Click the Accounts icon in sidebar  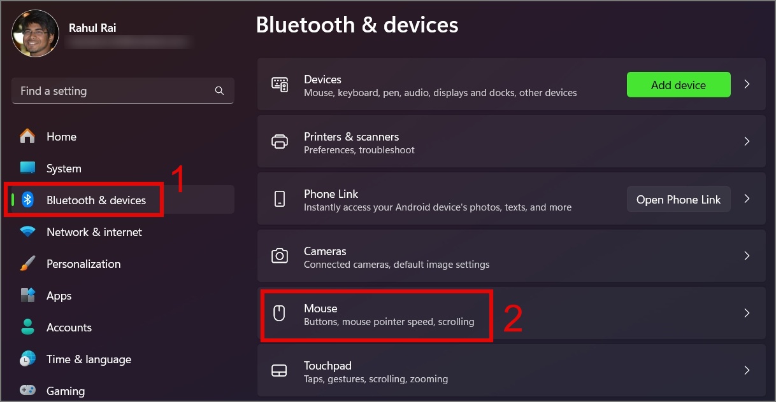pyautogui.click(x=27, y=327)
